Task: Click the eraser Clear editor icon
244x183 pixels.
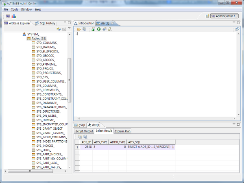Action: pos(110,29)
